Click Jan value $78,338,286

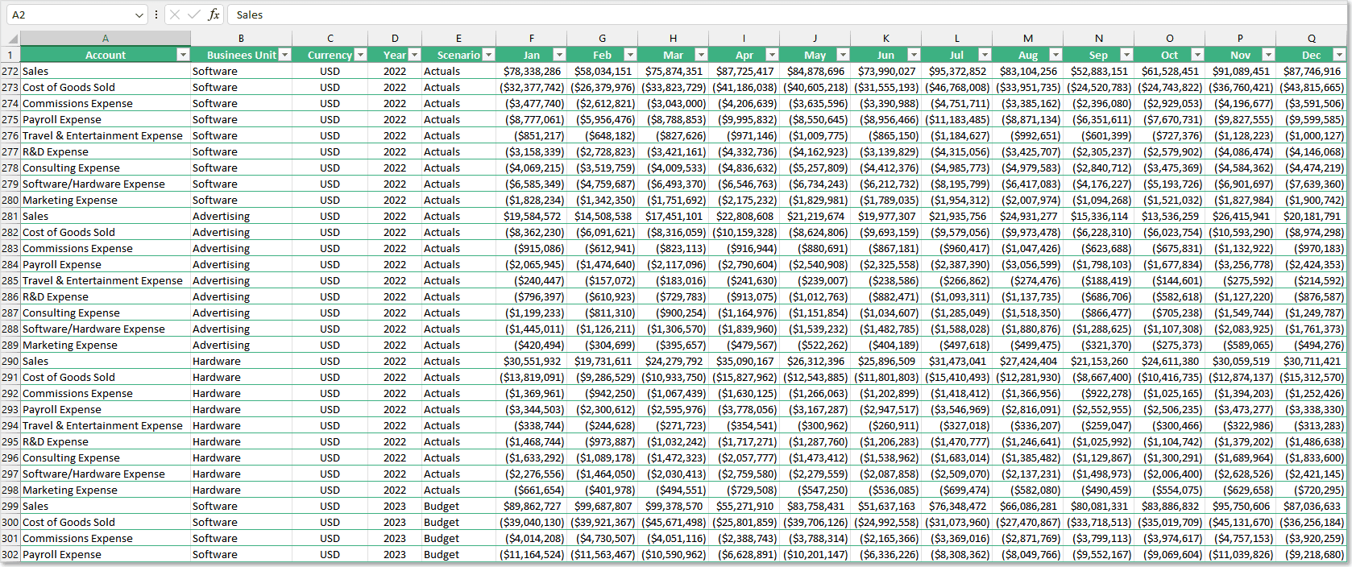tap(531, 71)
